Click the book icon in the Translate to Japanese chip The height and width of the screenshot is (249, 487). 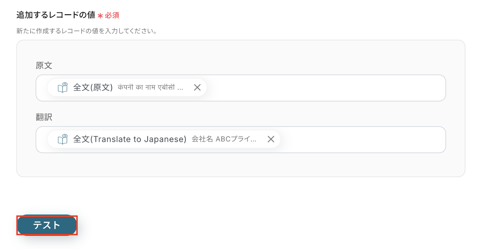click(x=63, y=139)
